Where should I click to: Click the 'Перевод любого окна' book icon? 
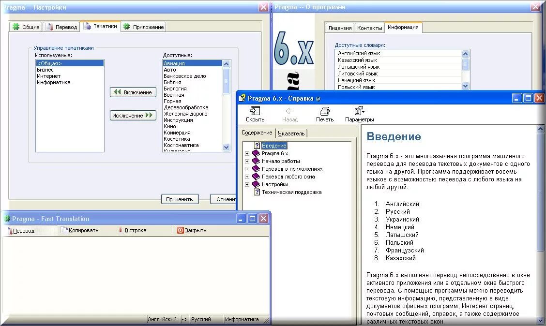tap(256, 177)
